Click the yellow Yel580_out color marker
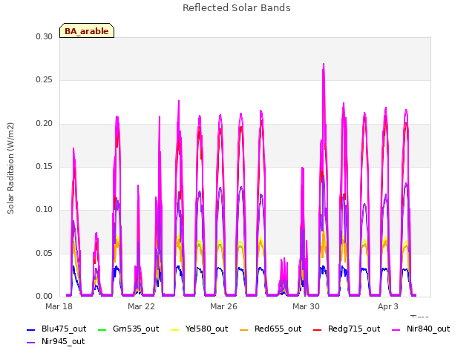The width and height of the screenshot is (475, 356). click(175, 329)
